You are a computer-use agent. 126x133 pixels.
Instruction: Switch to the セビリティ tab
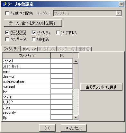click(x=29, y=49)
